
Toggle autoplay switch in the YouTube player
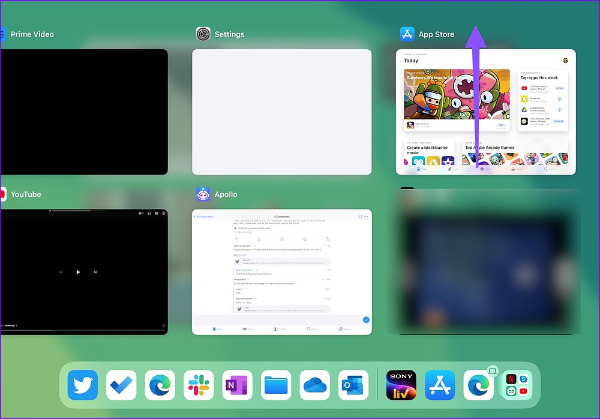pyautogui.click(x=141, y=213)
